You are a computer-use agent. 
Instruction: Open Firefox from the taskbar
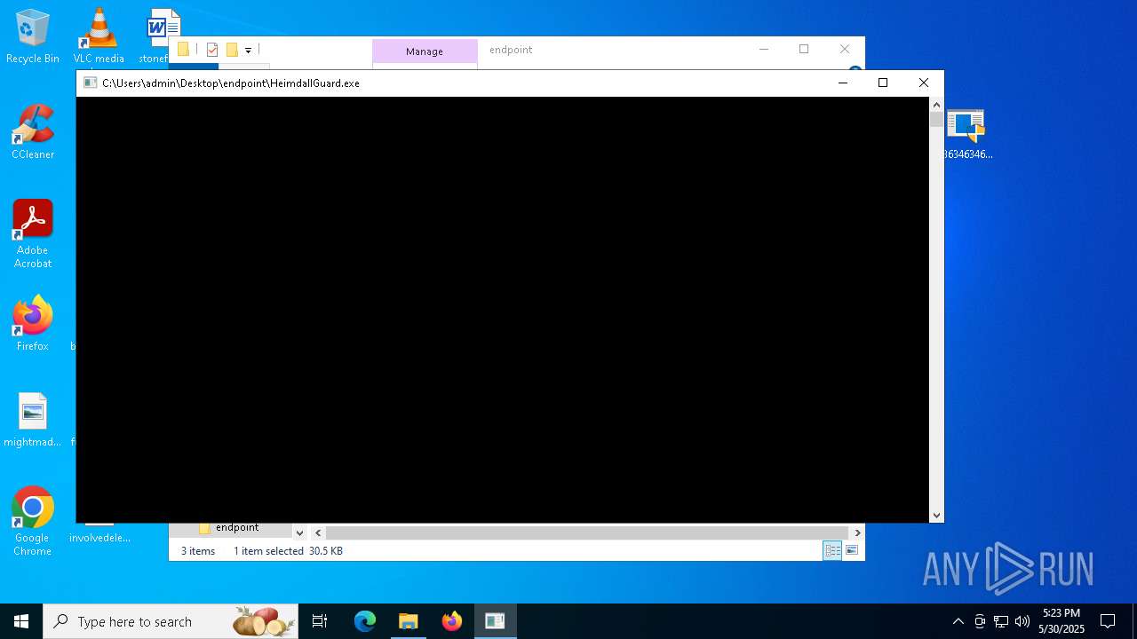click(452, 621)
